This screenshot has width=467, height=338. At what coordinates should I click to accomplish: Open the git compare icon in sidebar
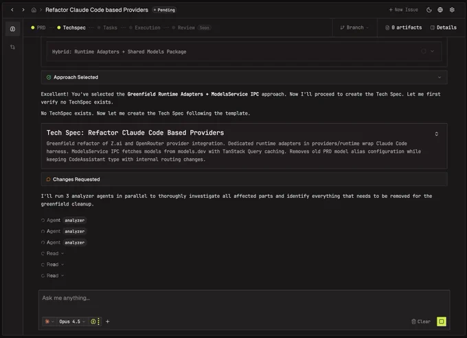click(12, 47)
